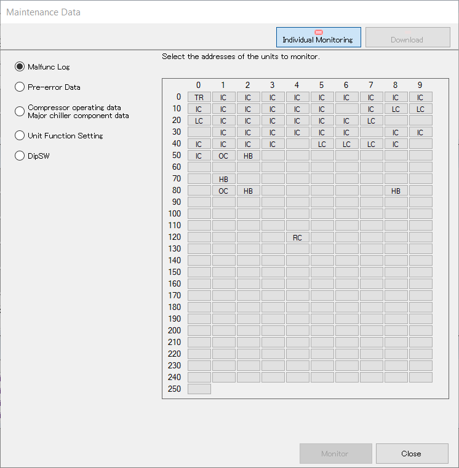Select the Malfunc Log radio button
The image size is (459, 468).
[x=20, y=66]
